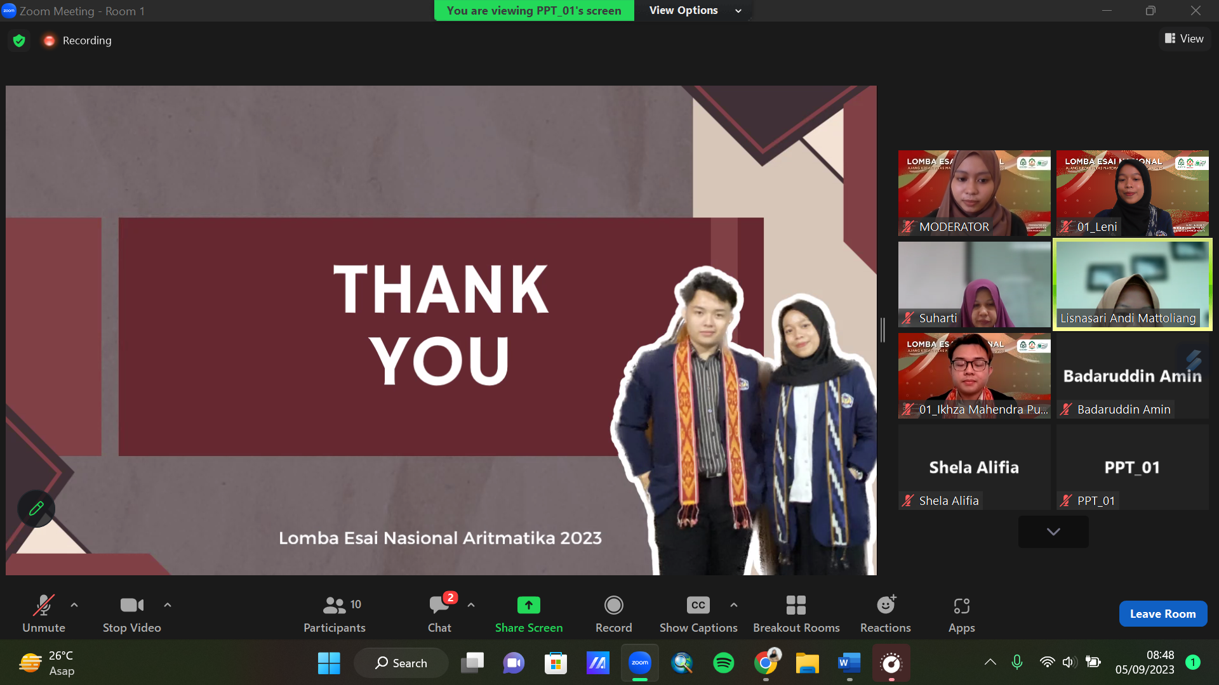
Task: Open the Breakout Rooms icon
Action: [796, 605]
